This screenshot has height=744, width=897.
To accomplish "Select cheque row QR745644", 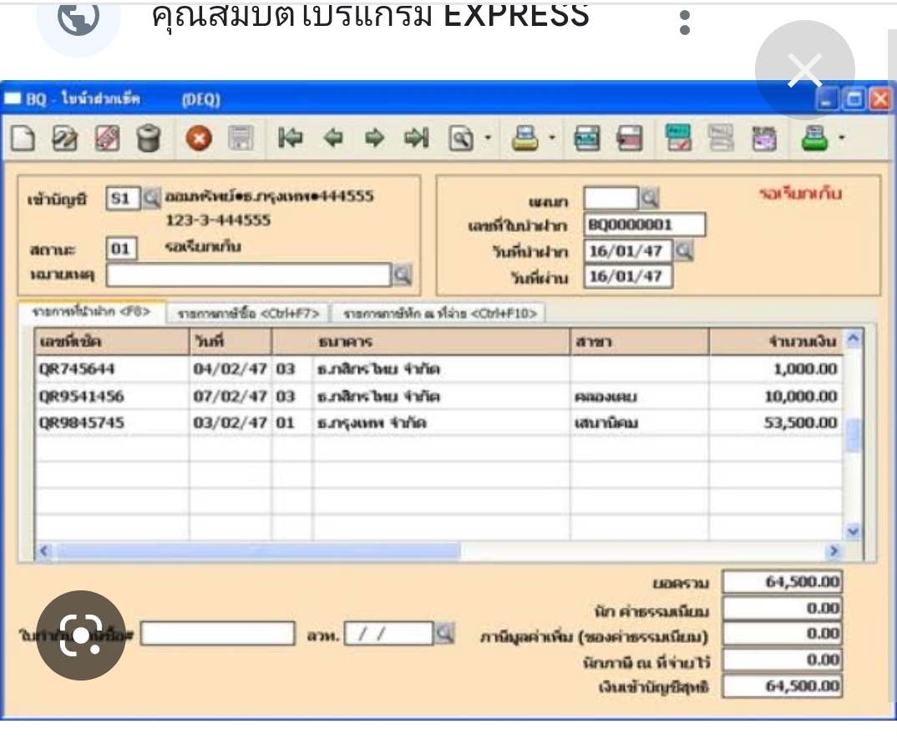I will [x=438, y=369].
